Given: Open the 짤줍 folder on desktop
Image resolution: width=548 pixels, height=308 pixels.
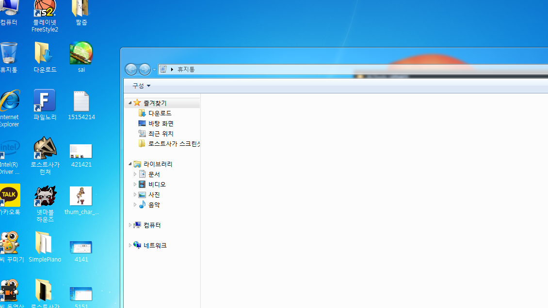Looking at the screenshot, I should click(x=81, y=13).
